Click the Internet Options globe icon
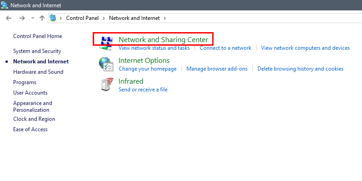Viewport: 362px width, 181px height. 106,64
